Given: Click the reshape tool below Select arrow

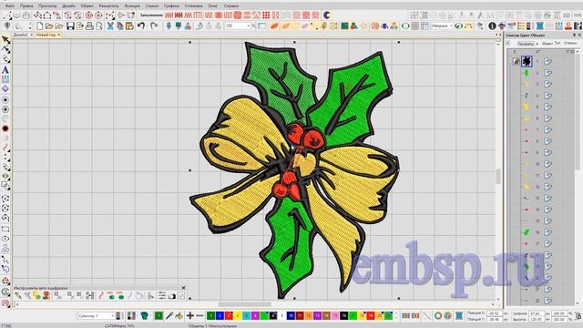Looking at the screenshot, I should click(x=5, y=49).
